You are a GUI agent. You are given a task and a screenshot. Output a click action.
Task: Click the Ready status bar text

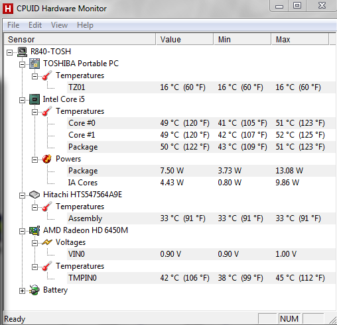click(15, 319)
